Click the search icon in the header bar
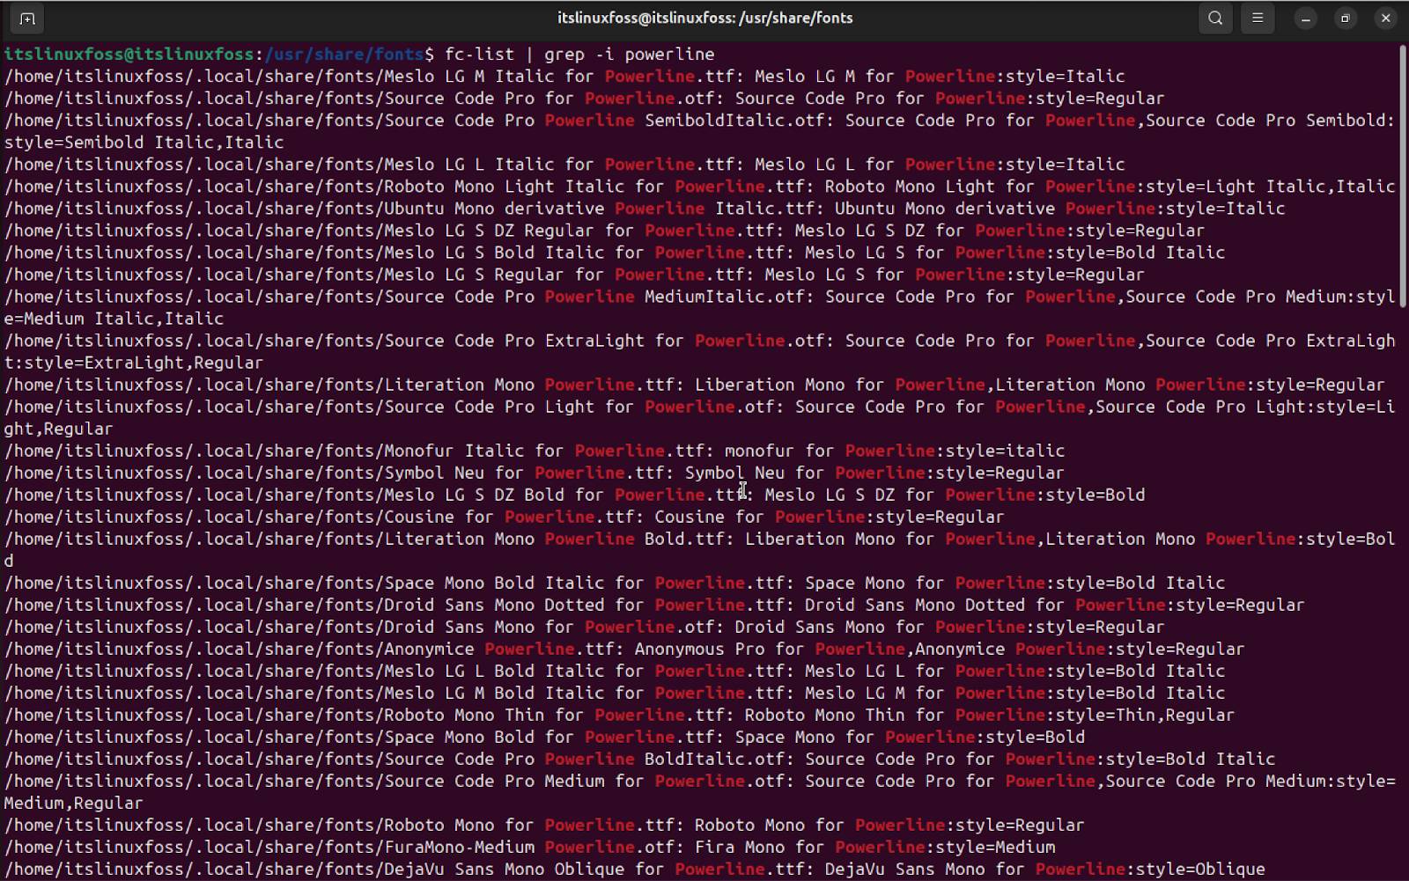This screenshot has width=1409, height=881. [1214, 18]
